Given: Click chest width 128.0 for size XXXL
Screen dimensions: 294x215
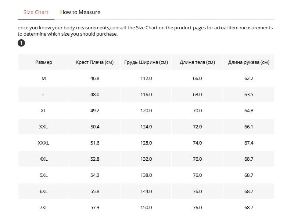Looking at the screenshot, I should pos(146,143).
